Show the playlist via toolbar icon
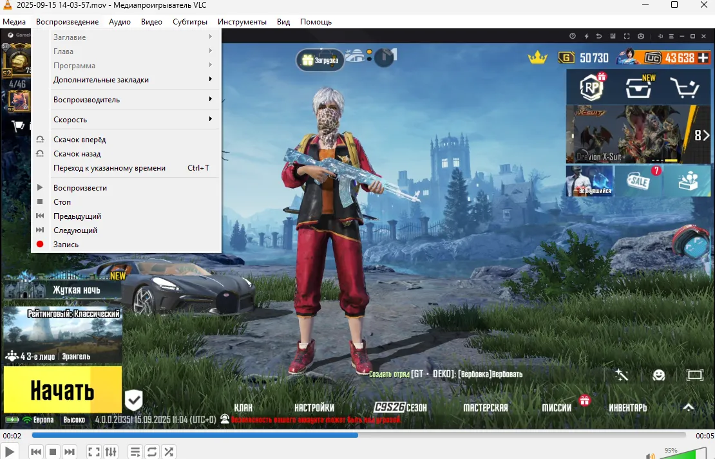715x459 pixels. [135, 452]
